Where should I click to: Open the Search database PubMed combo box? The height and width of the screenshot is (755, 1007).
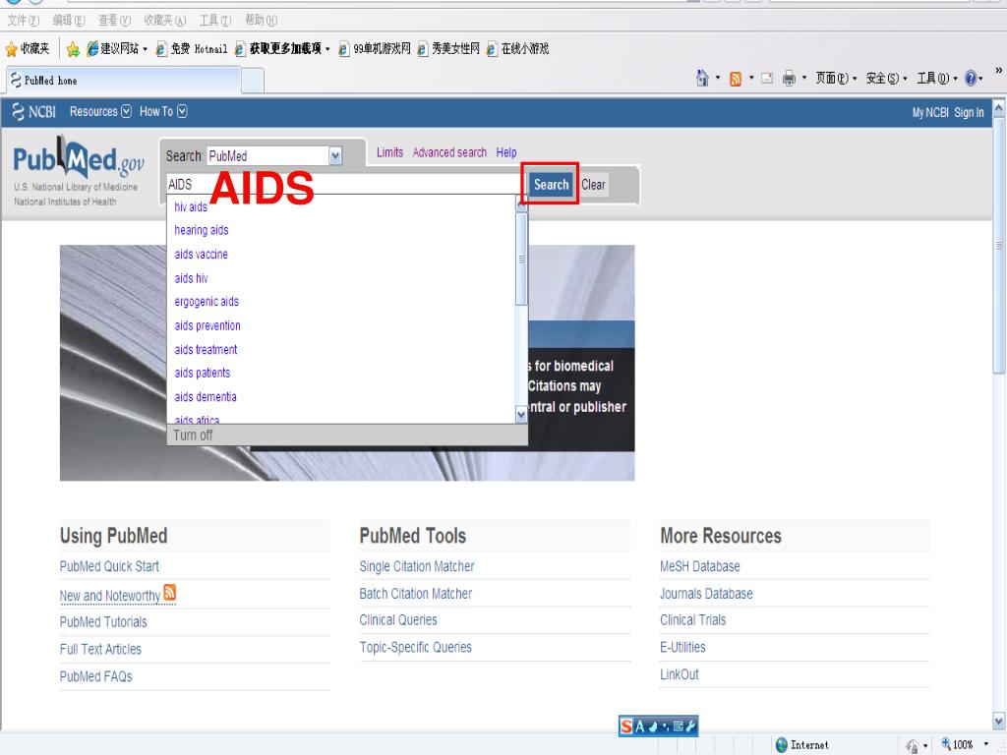274,156
